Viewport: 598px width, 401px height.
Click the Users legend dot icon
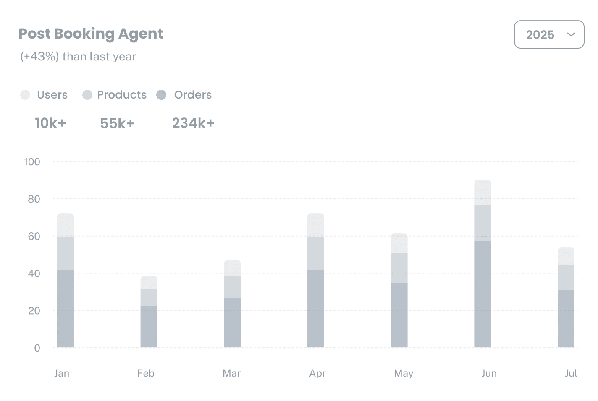(x=25, y=95)
